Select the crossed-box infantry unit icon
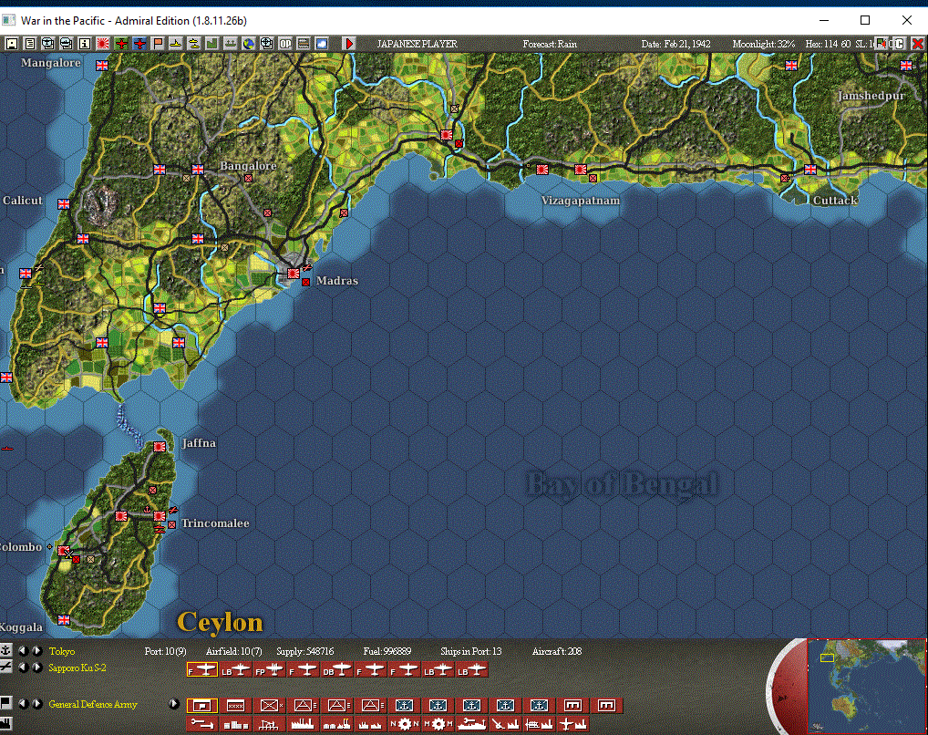The image size is (928, 735). point(269,706)
